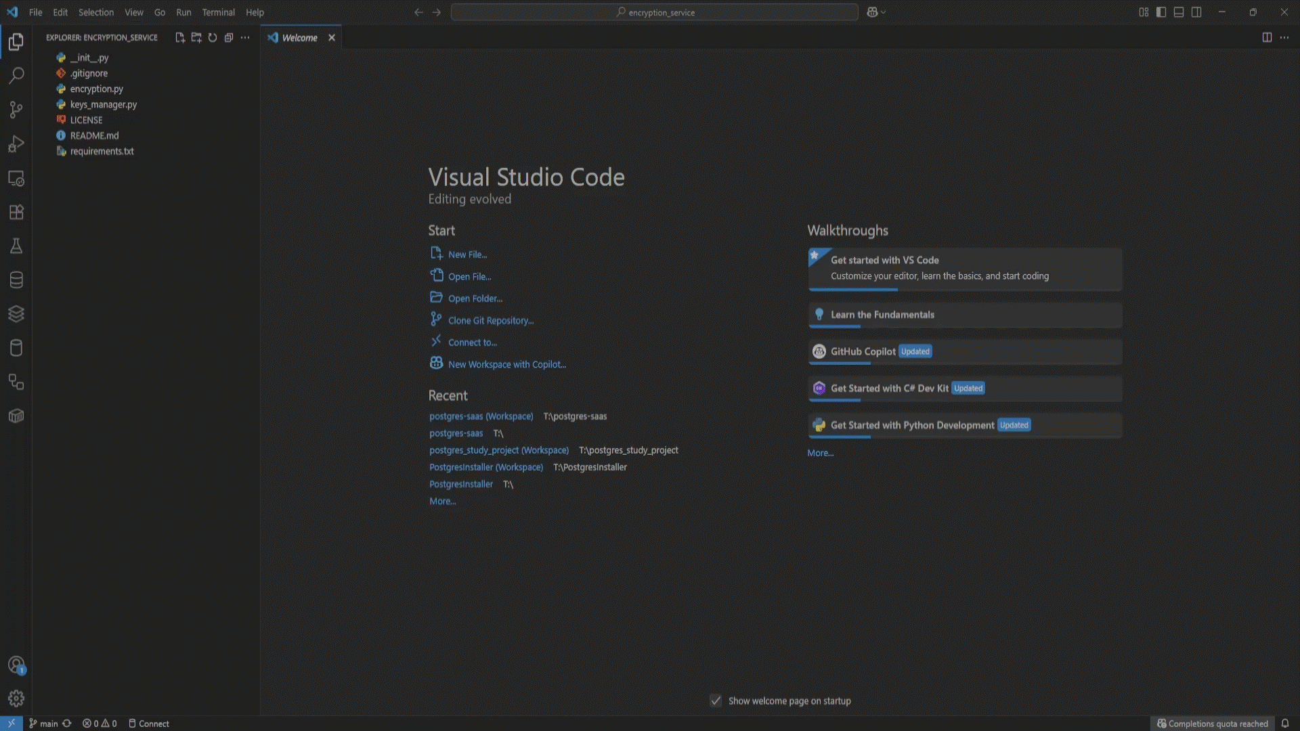Open Run and Debug view icon
This screenshot has height=731, width=1300.
16,144
